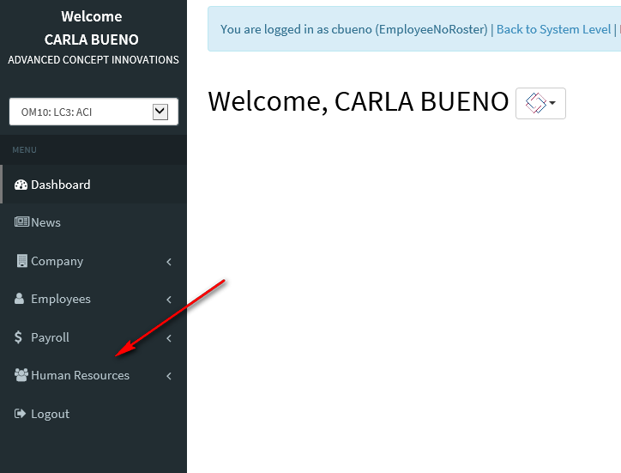Select the Payroll menu label
Screen dimensions: 621x473
50,337
